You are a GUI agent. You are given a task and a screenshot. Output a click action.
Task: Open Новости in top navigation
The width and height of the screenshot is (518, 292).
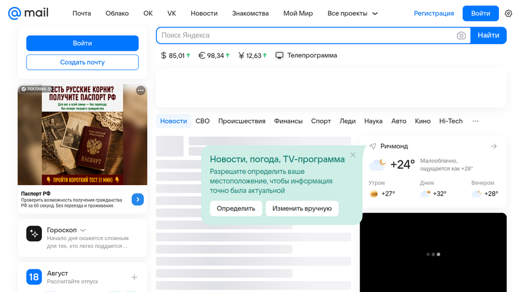[204, 13]
